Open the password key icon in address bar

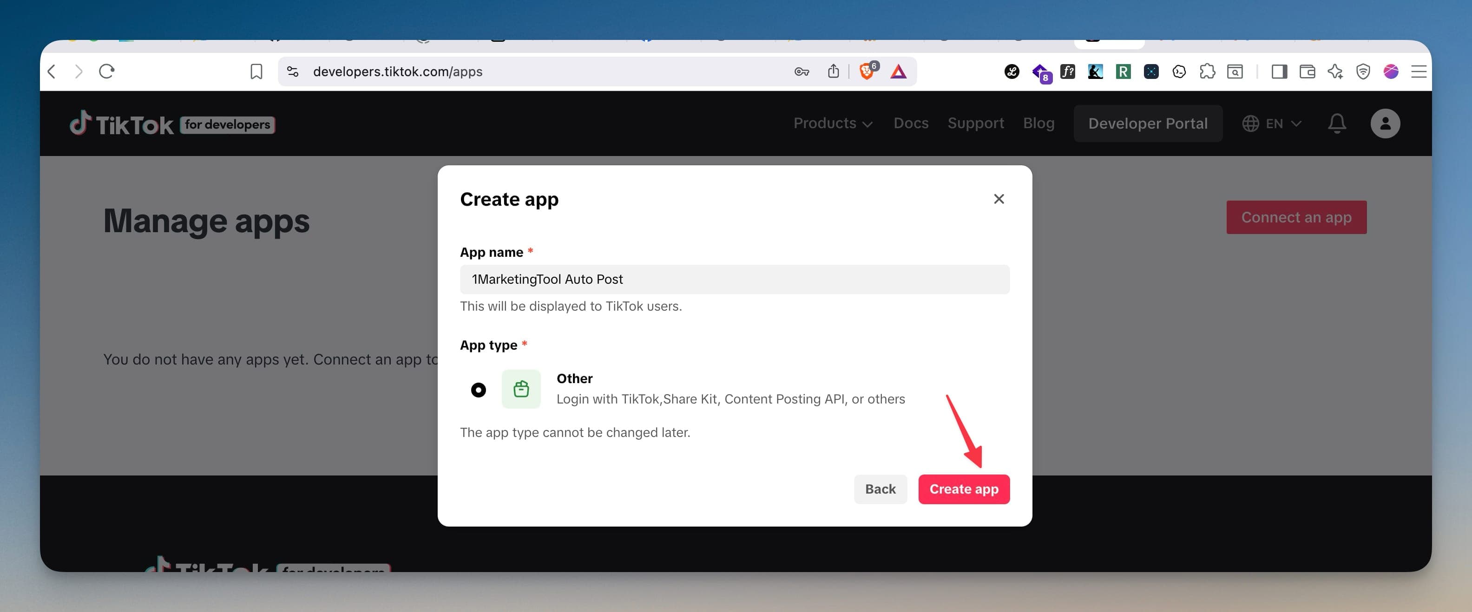[x=802, y=72]
